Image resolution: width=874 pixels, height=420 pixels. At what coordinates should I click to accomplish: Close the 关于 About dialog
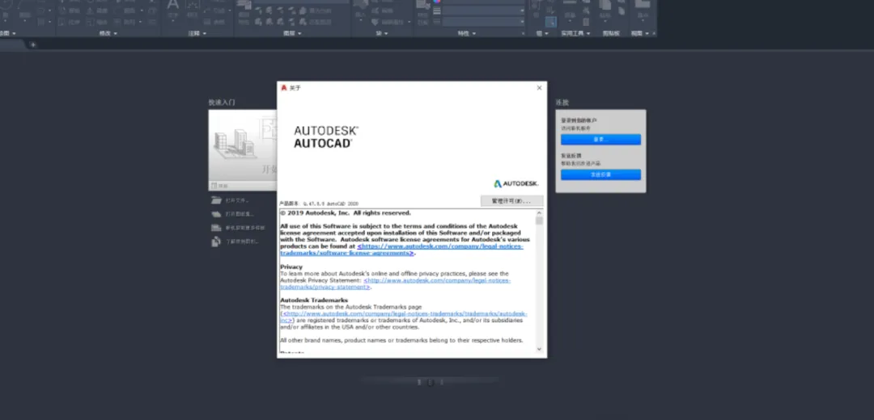539,88
